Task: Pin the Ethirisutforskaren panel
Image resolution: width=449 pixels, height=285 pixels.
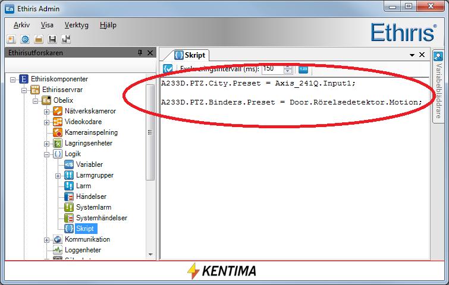Action: [x=140, y=53]
